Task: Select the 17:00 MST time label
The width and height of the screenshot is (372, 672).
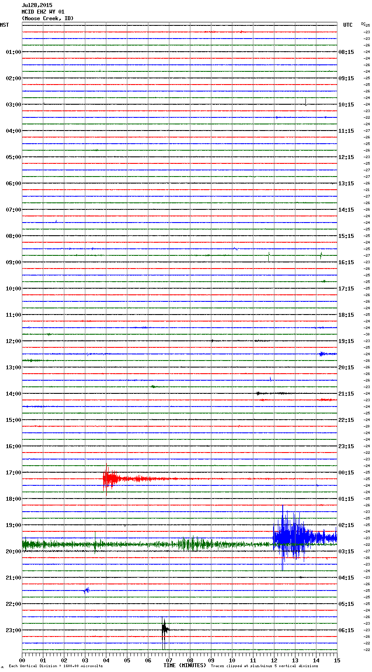Action: [13, 472]
